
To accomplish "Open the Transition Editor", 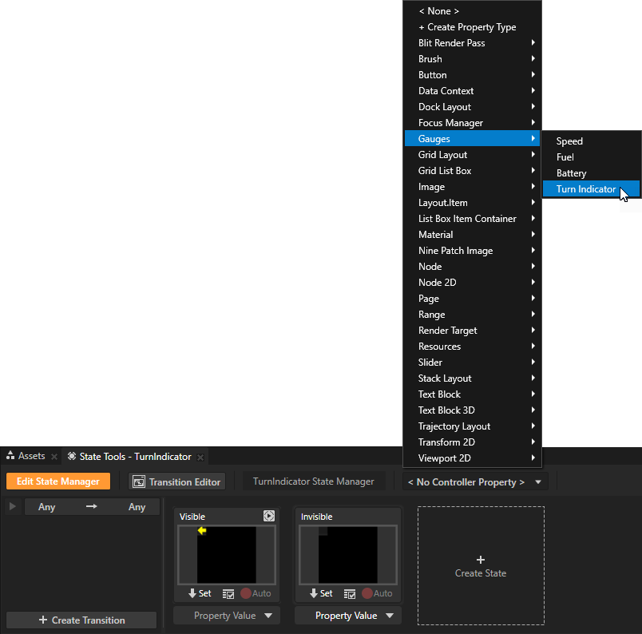I will pyautogui.click(x=177, y=481).
